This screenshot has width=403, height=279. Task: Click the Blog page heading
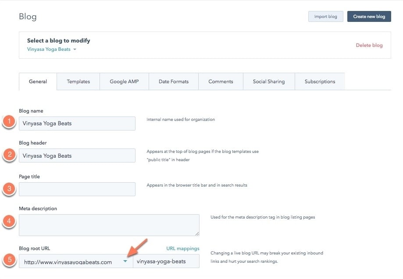point(27,16)
